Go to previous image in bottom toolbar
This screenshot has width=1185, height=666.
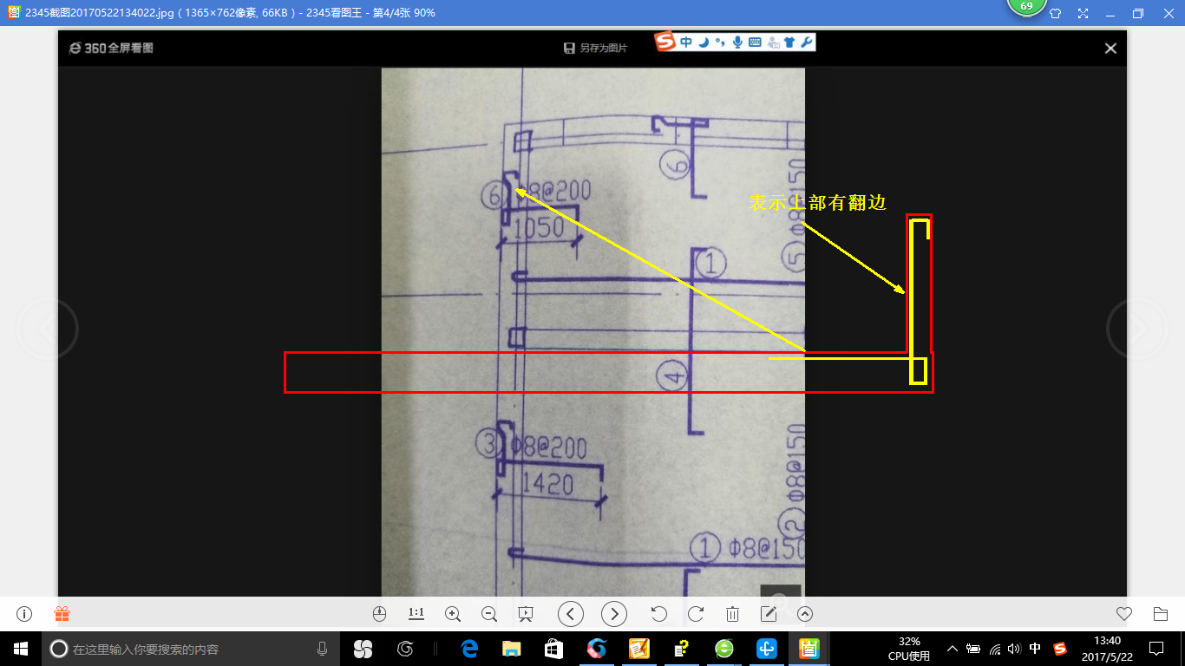click(x=570, y=614)
